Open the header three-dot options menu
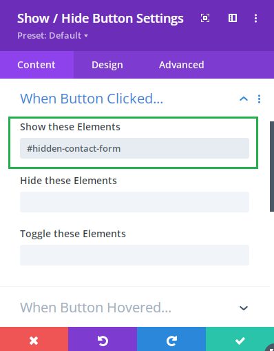Viewport: 274px width, 351px height. tap(255, 19)
